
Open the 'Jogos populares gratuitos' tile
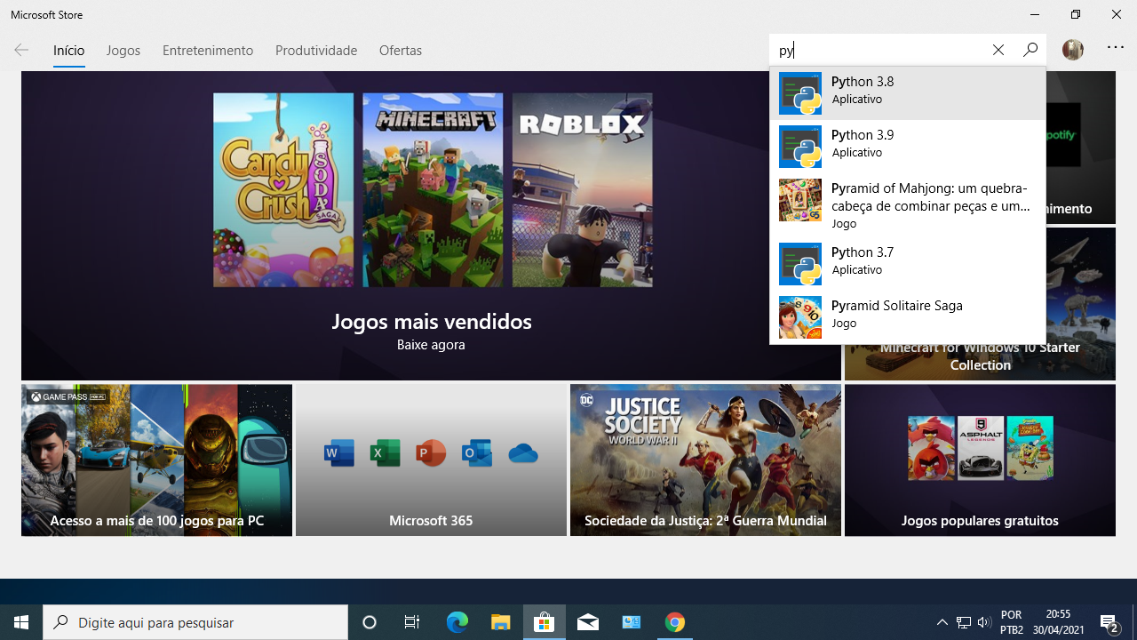980,460
